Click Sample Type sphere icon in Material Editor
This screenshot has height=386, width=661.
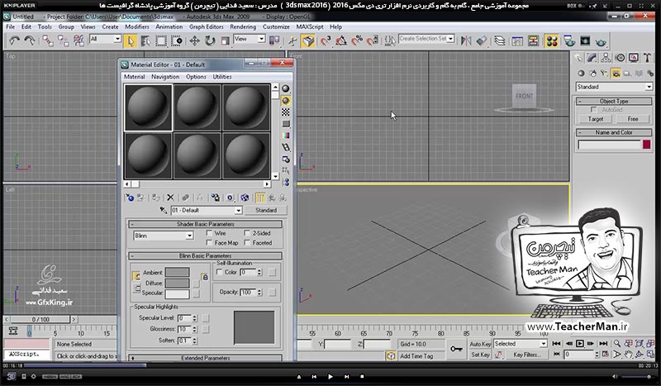(x=286, y=88)
